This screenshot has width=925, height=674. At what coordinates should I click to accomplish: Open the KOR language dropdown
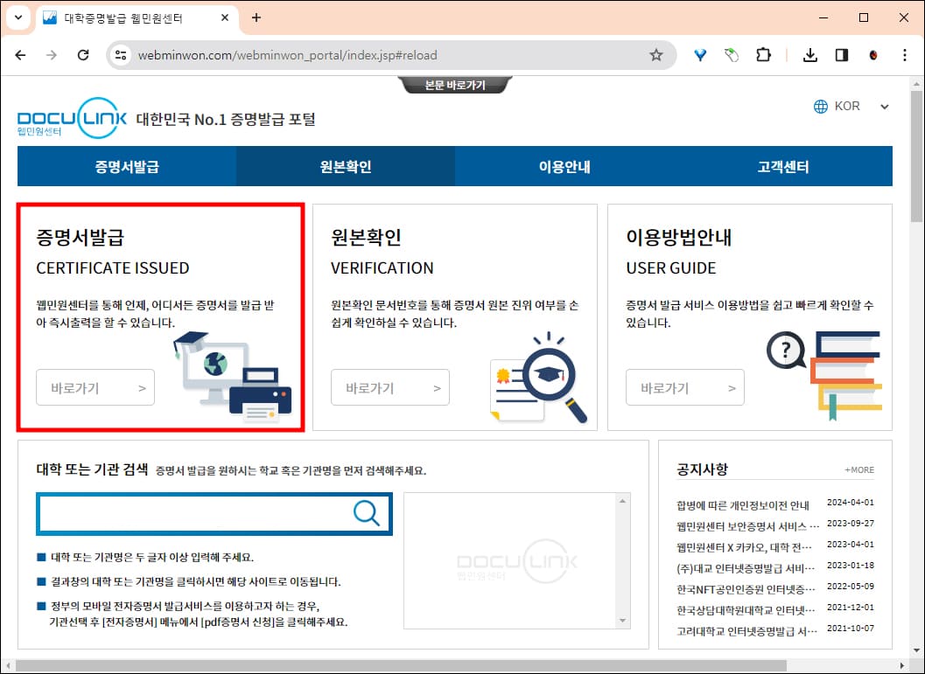click(883, 106)
